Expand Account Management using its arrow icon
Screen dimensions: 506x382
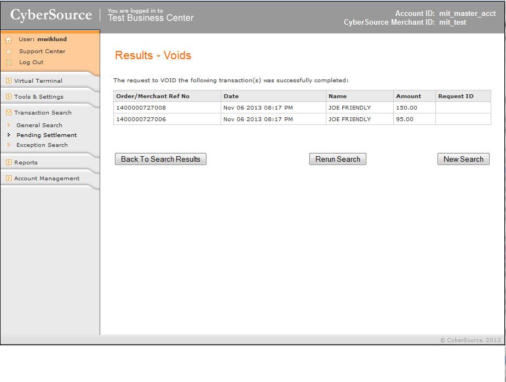9,178
